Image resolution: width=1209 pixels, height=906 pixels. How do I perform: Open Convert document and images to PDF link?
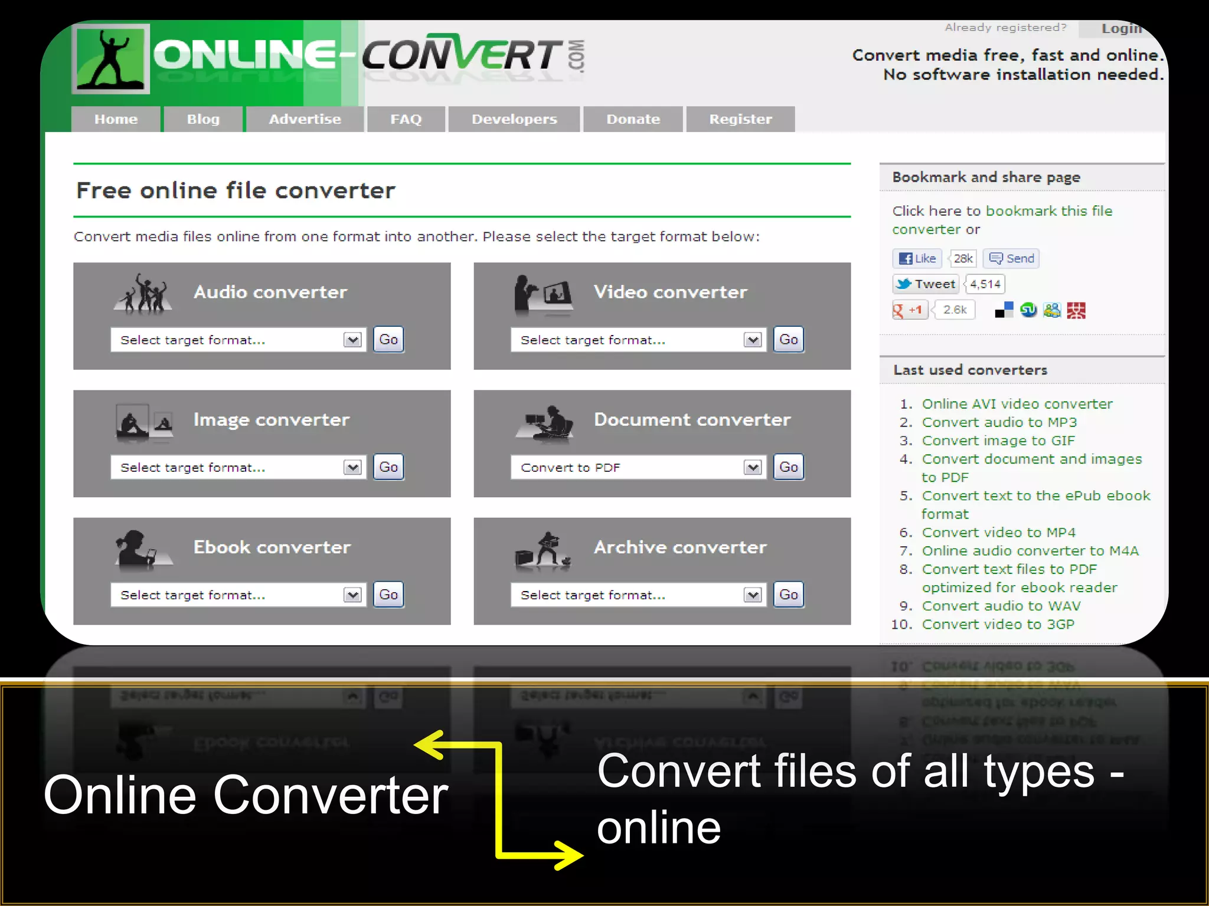pyautogui.click(x=1032, y=468)
